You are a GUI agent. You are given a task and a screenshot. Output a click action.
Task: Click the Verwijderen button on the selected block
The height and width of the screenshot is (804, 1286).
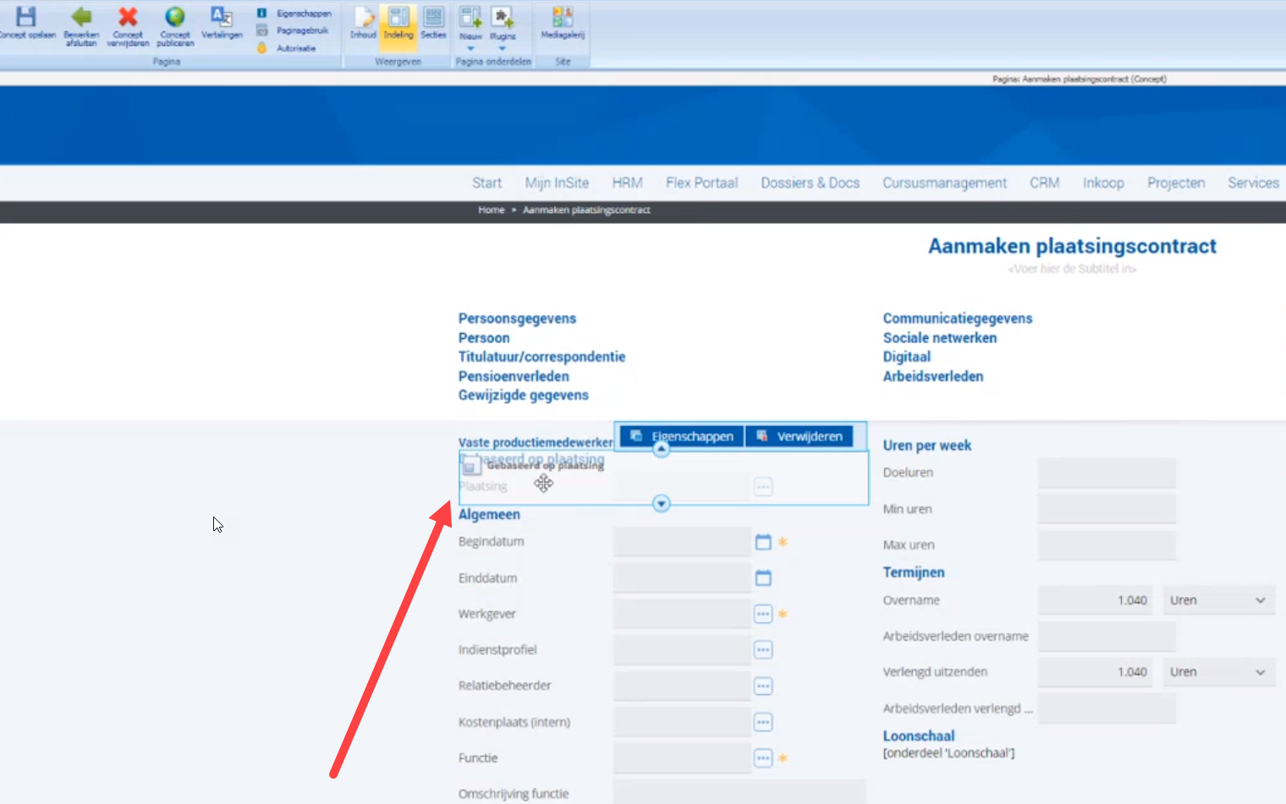click(x=800, y=436)
